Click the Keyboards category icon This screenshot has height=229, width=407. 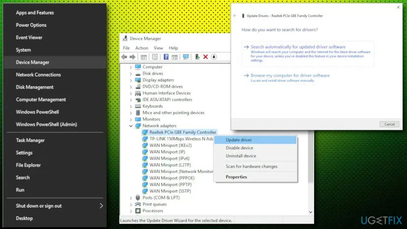point(138,106)
